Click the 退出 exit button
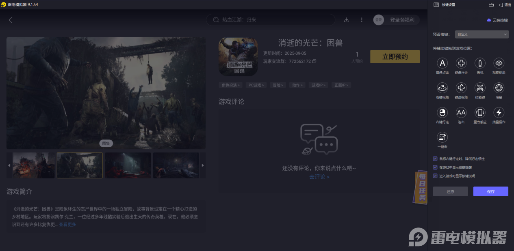Image resolution: width=514 pixels, height=251 pixels. click(505, 4)
